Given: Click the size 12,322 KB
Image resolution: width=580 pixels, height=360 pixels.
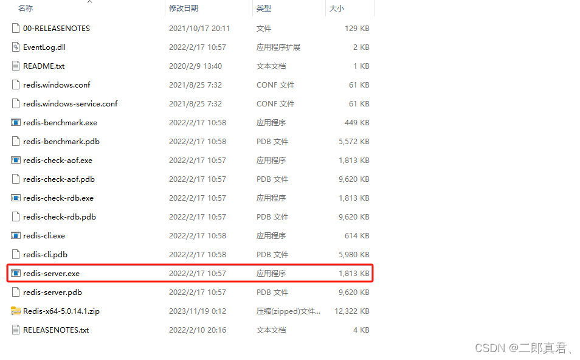Looking at the screenshot, I should pyautogui.click(x=352, y=311).
